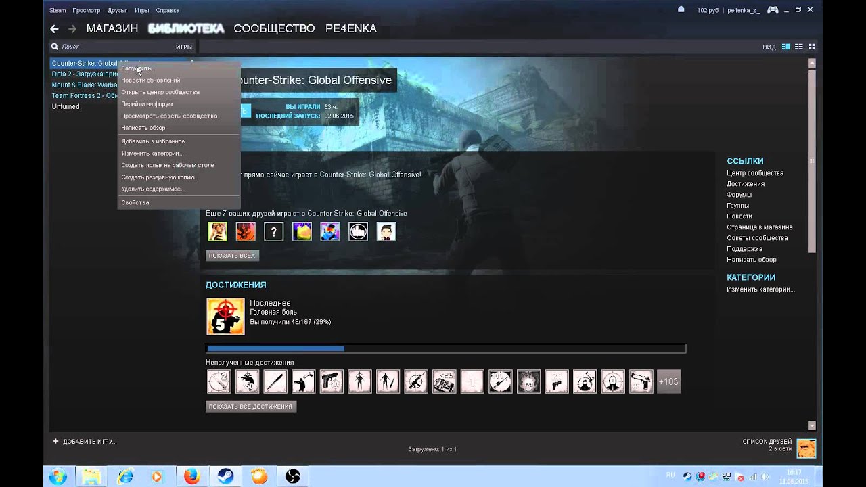Open Windows Explorer folder on taskbar
866x487 pixels.
91,476
